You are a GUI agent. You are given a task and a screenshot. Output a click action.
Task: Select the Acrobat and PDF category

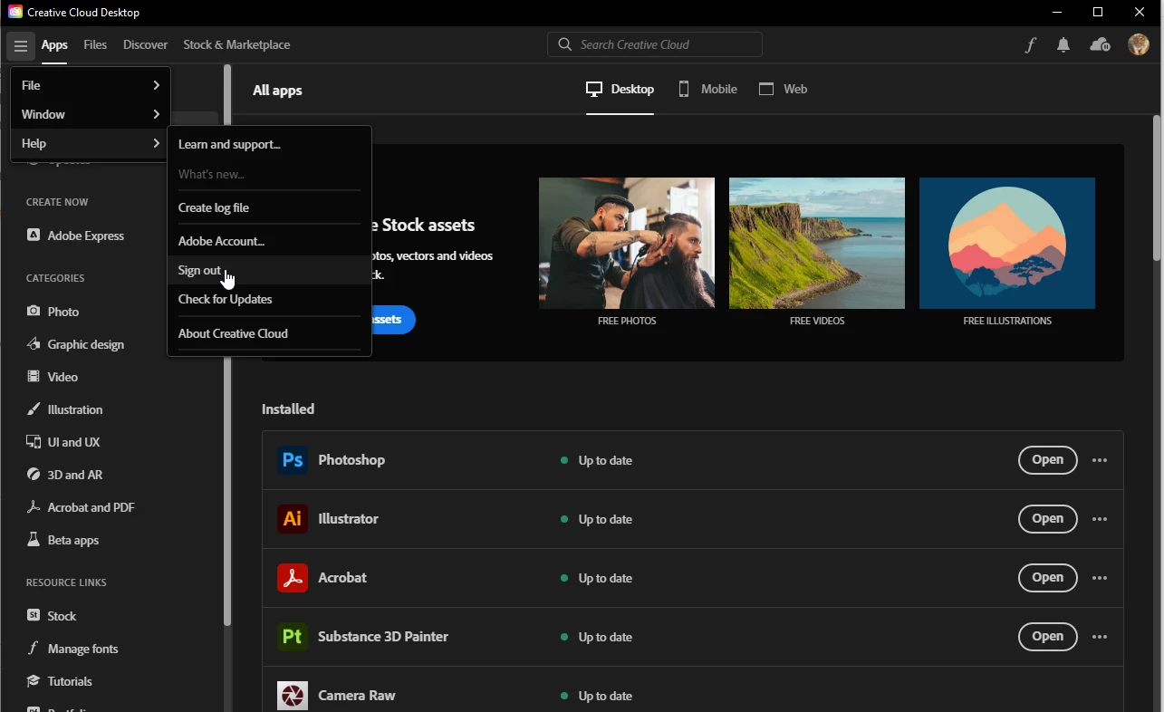[x=81, y=507]
